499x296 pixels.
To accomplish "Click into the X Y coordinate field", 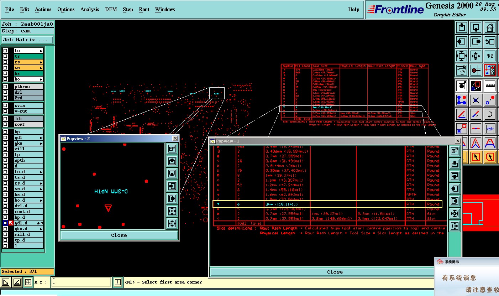I will [82, 282].
